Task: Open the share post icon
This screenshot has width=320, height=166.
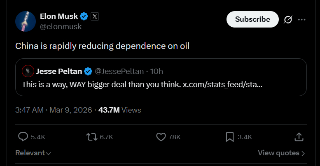Action: [299, 137]
